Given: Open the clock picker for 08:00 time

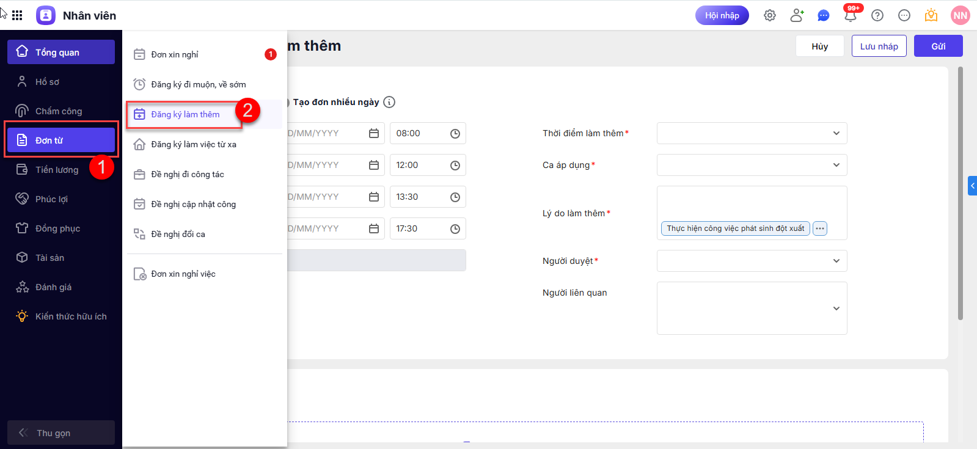Looking at the screenshot, I should [x=455, y=133].
